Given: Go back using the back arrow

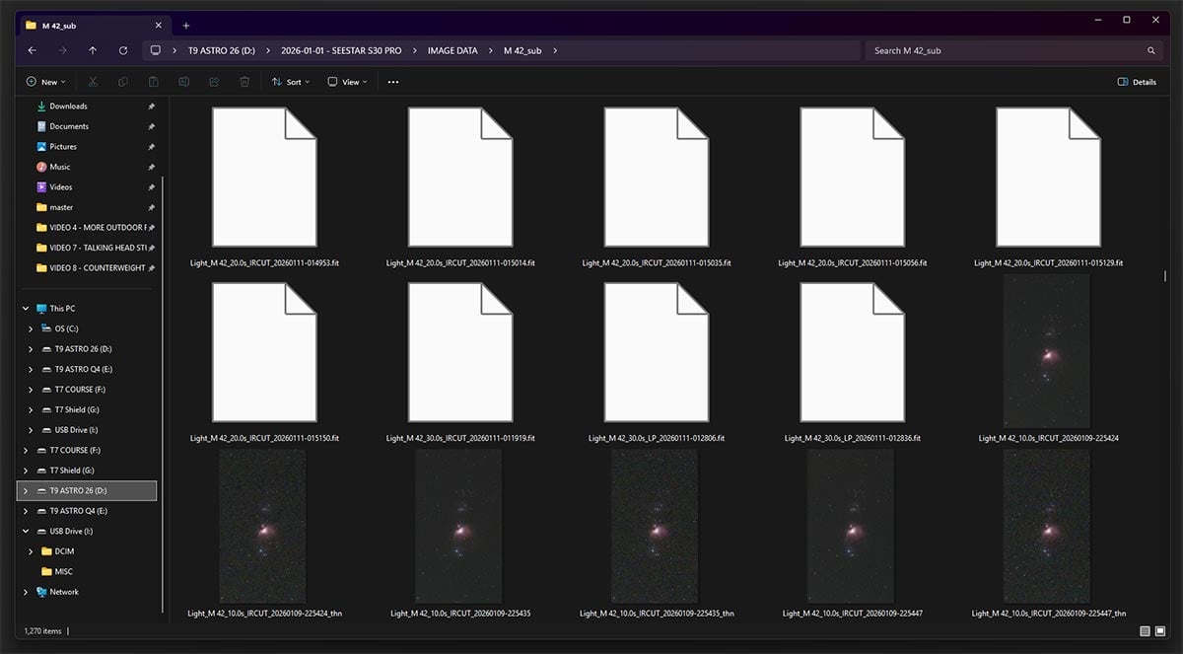Looking at the screenshot, I should (33, 50).
